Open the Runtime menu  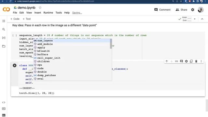[x=48, y=13]
